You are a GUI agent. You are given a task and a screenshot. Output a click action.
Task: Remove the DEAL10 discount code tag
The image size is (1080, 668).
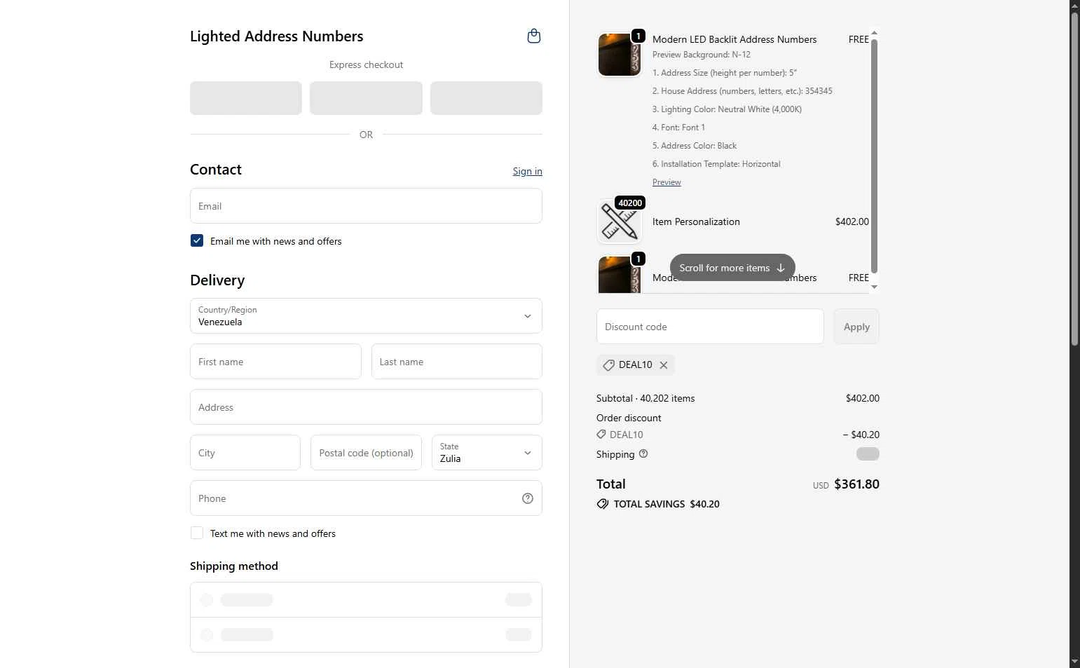tap(664, 365)
